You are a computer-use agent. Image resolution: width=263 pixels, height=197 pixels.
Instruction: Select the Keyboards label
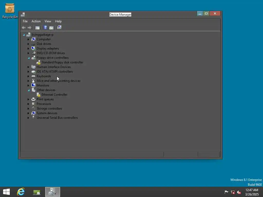(44, 76)
